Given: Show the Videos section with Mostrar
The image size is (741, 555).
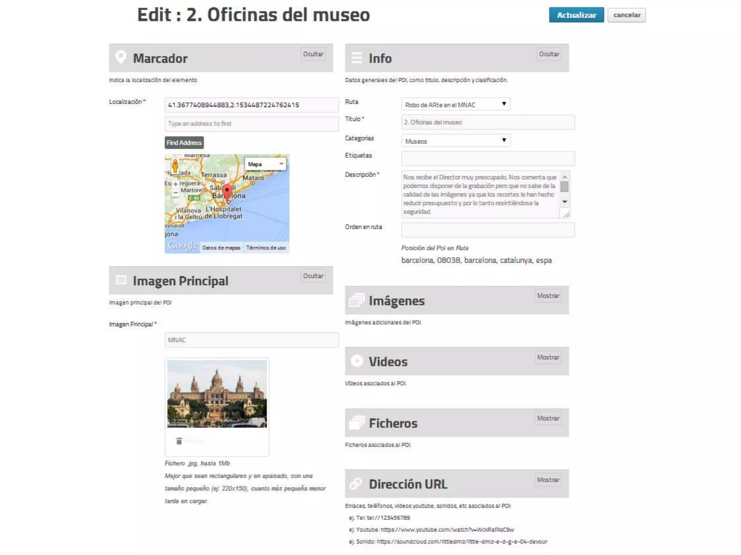Looking at the screenshot, I should 548,357.
